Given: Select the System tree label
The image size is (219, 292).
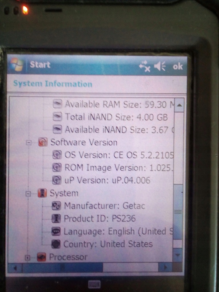Looking at the screenshot, I should pos(64,193).
